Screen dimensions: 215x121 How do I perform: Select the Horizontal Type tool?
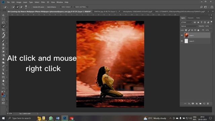pyautogui.click(x=3, y=70)
